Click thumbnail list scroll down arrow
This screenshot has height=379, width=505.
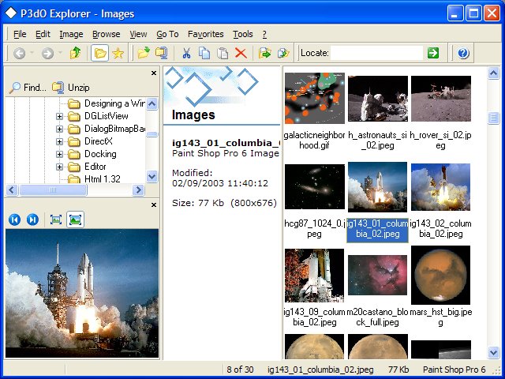493,352
